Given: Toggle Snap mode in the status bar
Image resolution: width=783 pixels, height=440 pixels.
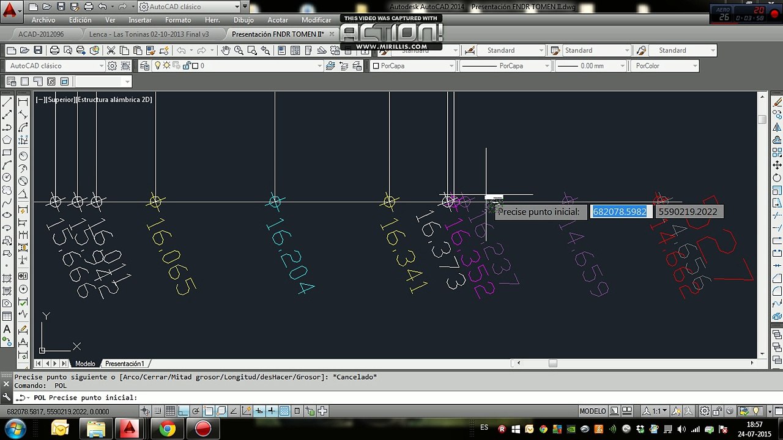Looking at the screenshot, I should [158, 411].
